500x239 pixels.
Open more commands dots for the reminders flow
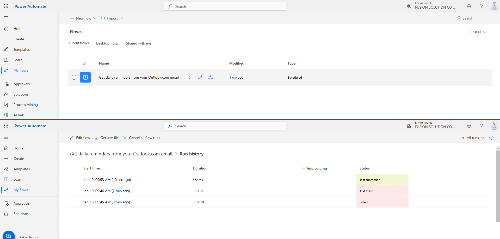pos(221,77)
